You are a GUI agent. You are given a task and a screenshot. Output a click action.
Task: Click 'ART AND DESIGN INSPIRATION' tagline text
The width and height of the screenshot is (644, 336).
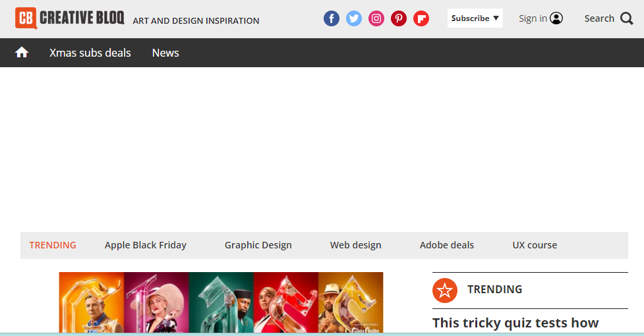coord(196,20)
